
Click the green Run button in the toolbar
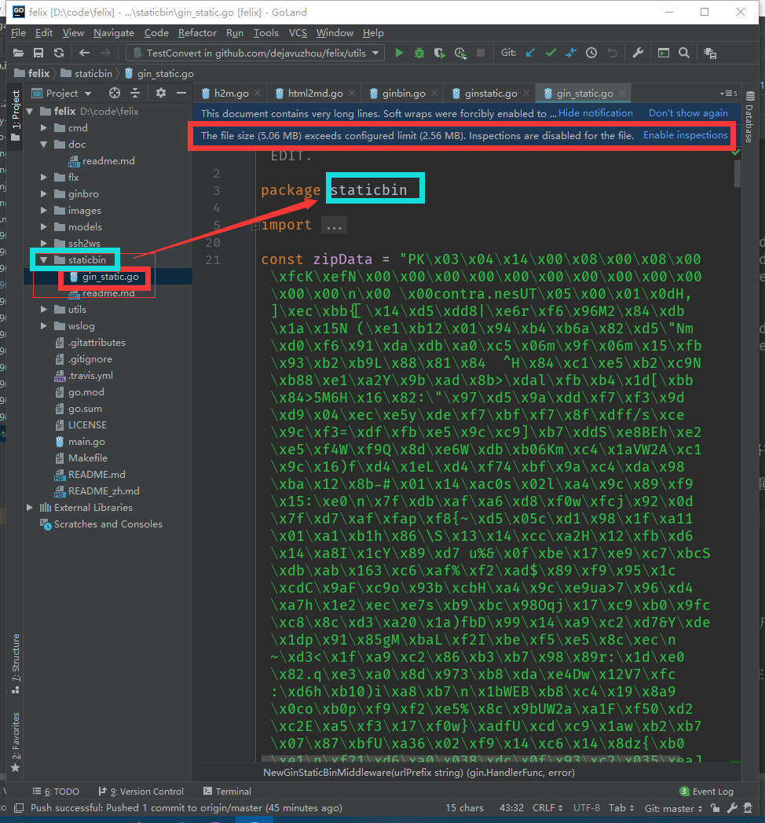tap(399, 53)
